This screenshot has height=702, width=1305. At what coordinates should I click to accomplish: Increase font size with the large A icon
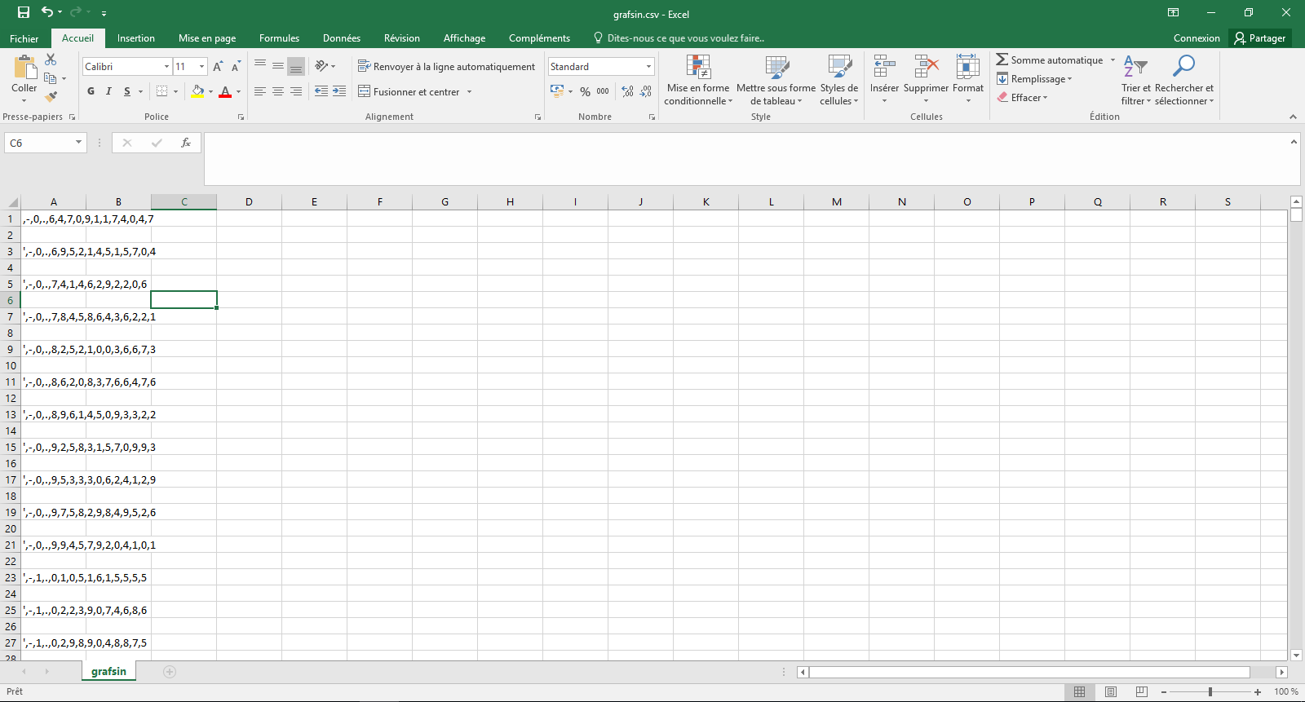coord(218,66)
